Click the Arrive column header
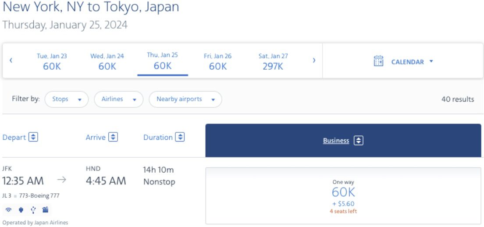 pyautogui.click(x=96, y=137)
